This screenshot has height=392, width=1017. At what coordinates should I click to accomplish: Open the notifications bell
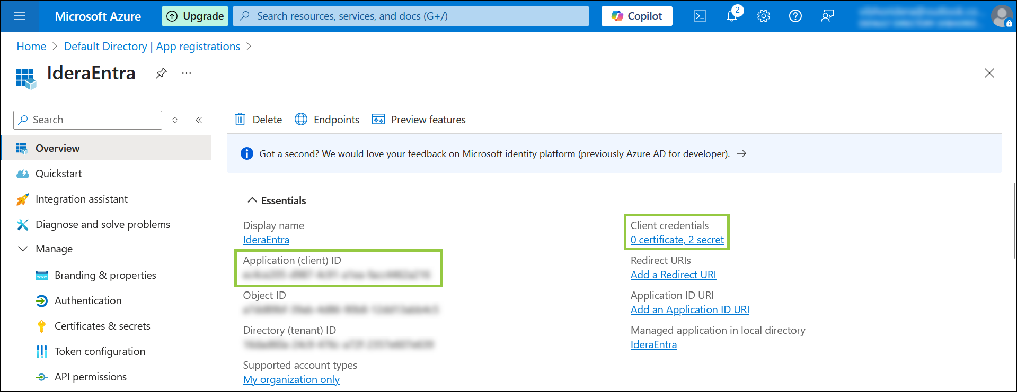732,16
